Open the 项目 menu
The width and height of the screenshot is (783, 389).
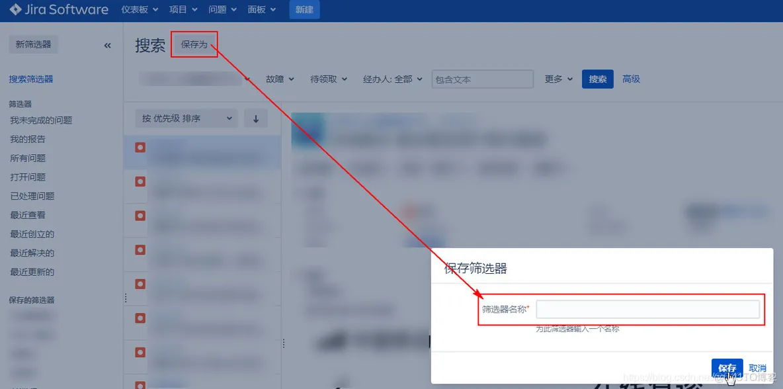[x=183, y=9]
